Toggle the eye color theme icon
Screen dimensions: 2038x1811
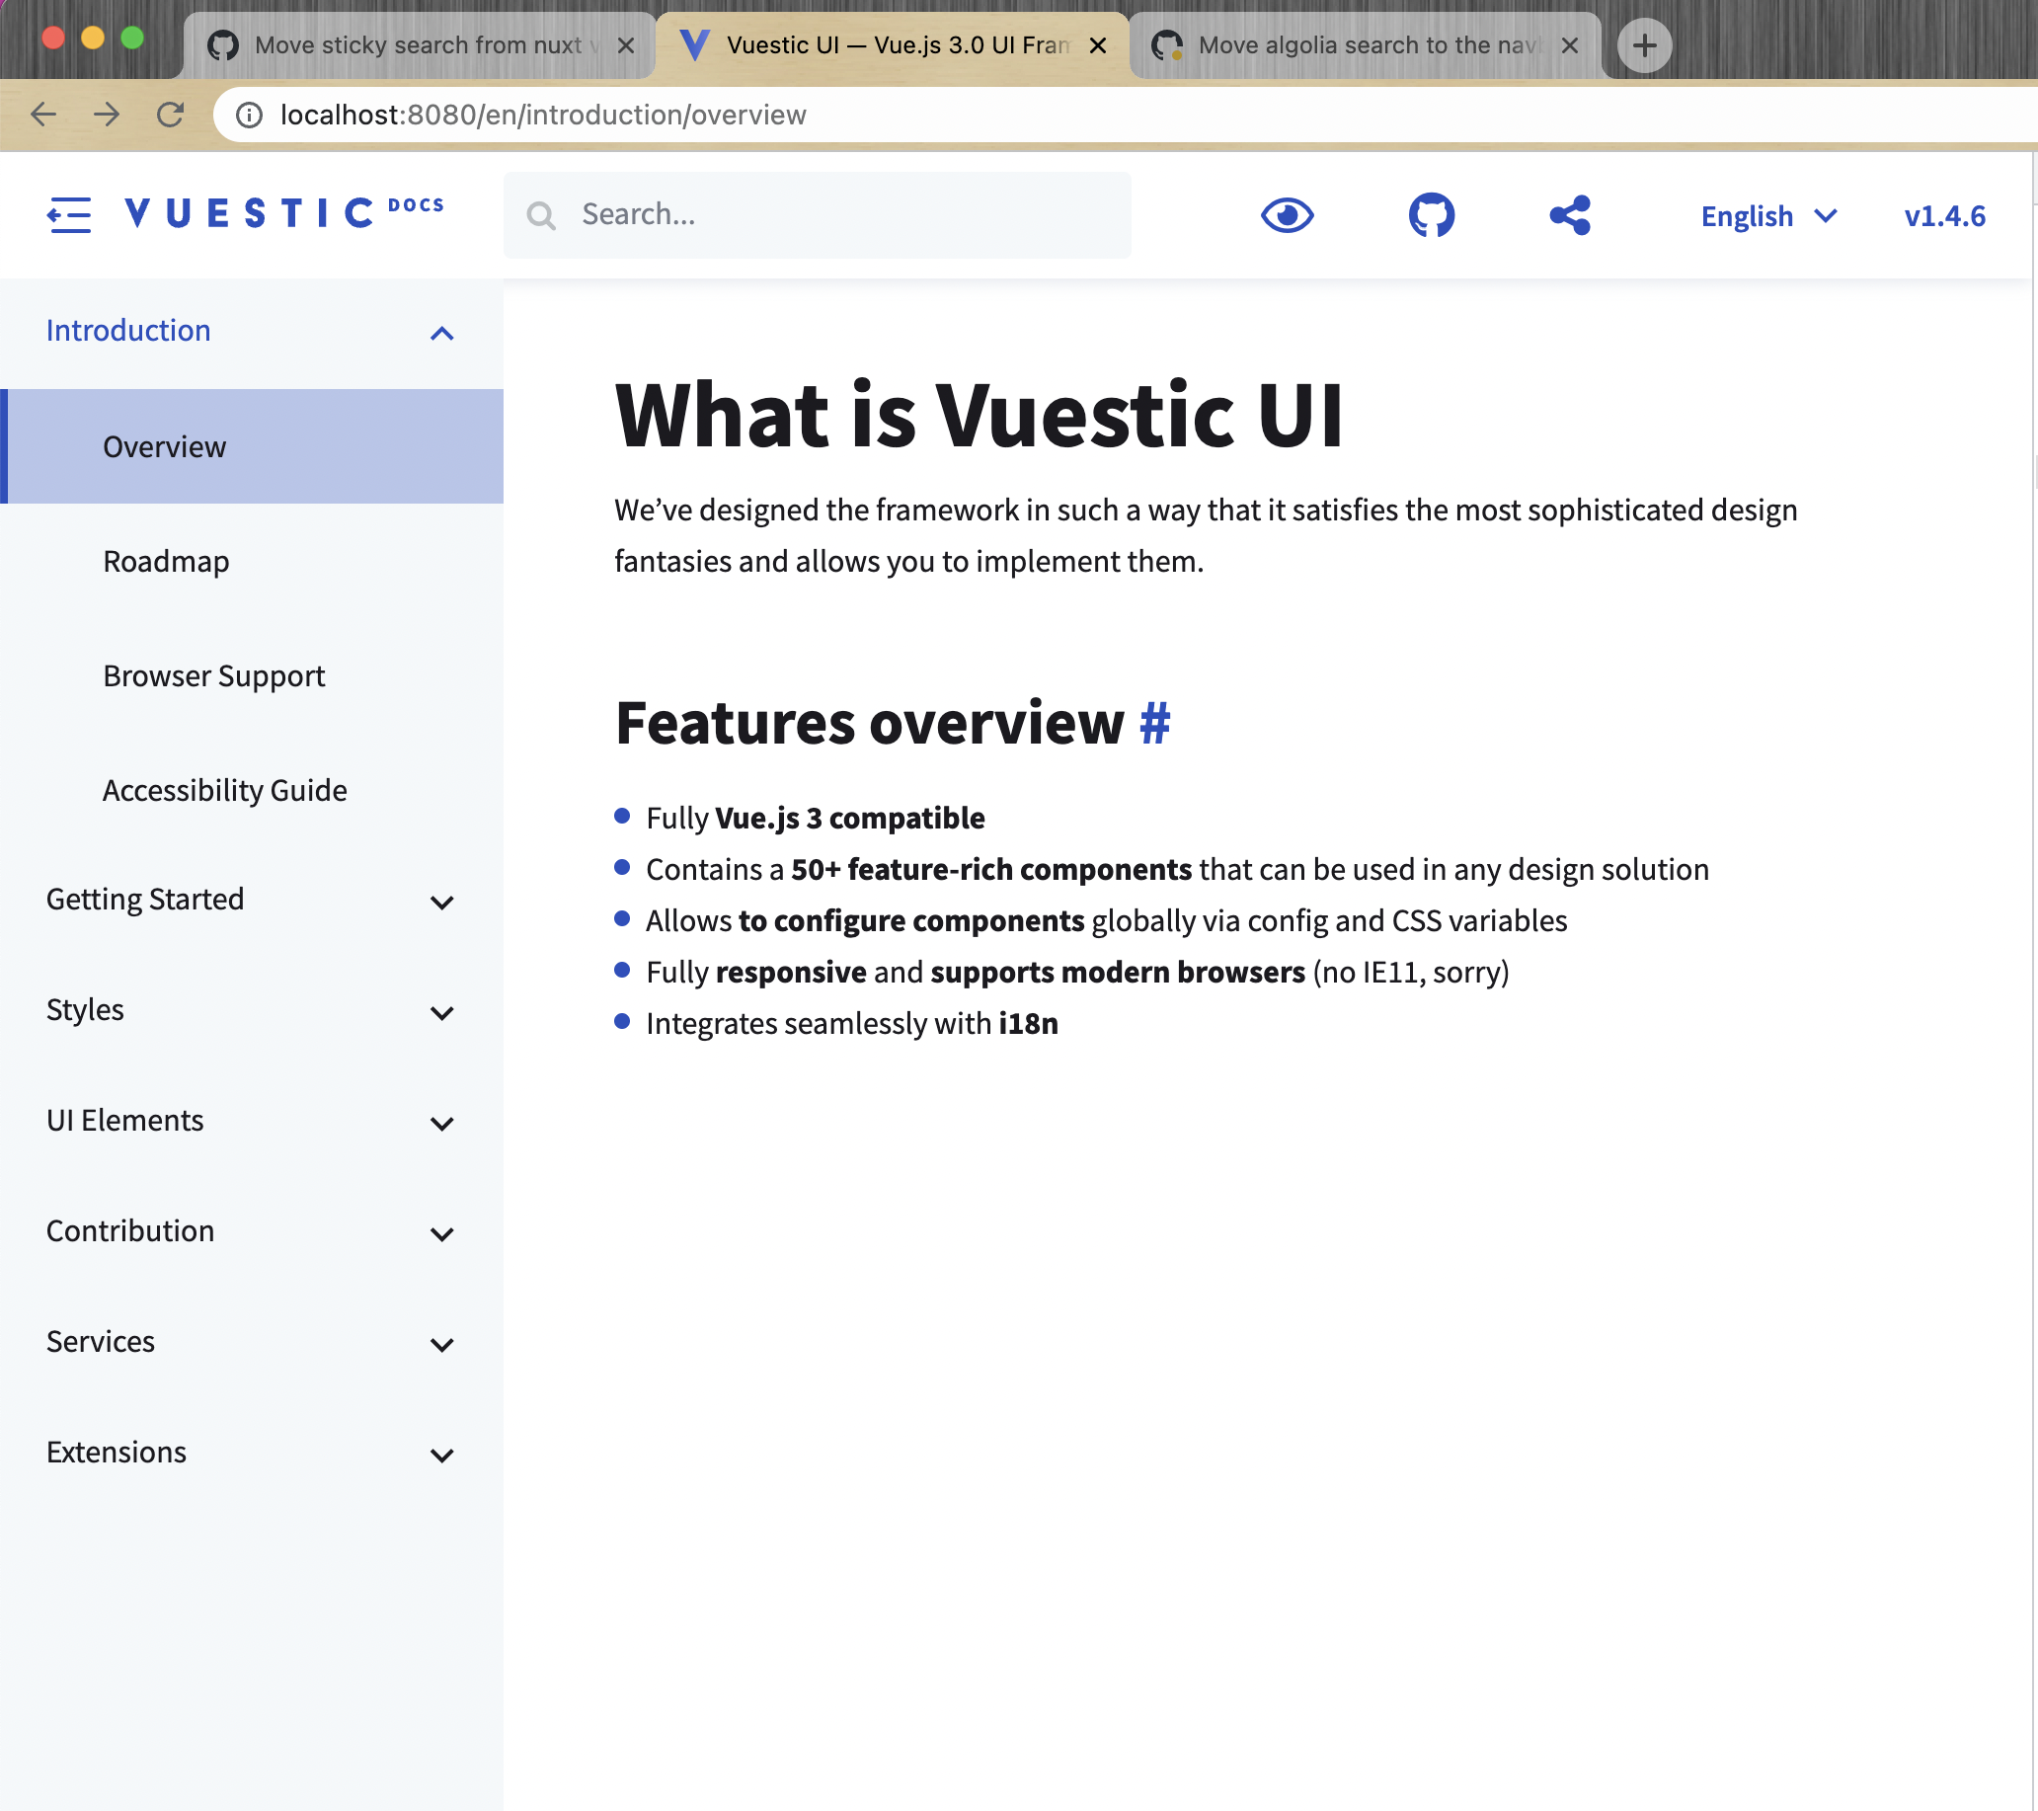pos(1287,215)
